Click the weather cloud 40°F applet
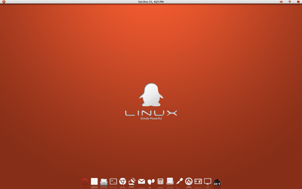Screen dimensions: 302x189 pyautogui.click(x=217, y=182)
